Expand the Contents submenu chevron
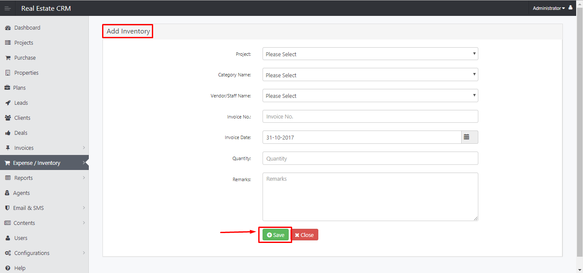This screenshot has width=583, height=273. click(84, 223)
